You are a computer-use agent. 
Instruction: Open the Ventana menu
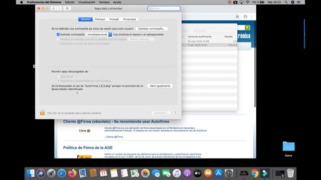tap(104, 2)
